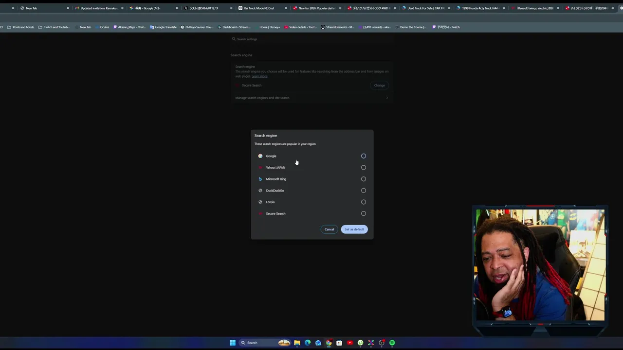Image resolution: width=623 pixels, height=350 pixels.
Task: Open uTorrent from the taskbar
Action: [x=360, y=343]
